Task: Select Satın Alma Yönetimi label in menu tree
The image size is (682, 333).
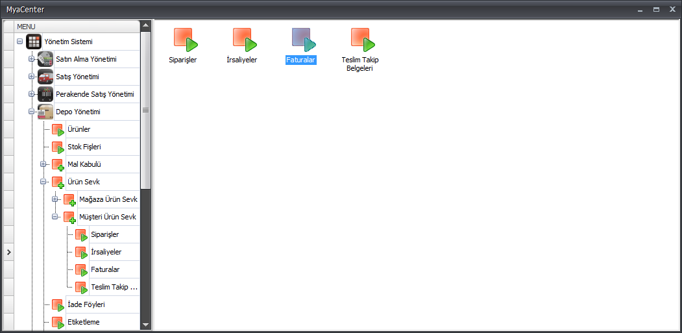Action: click(x=86, y=59)
